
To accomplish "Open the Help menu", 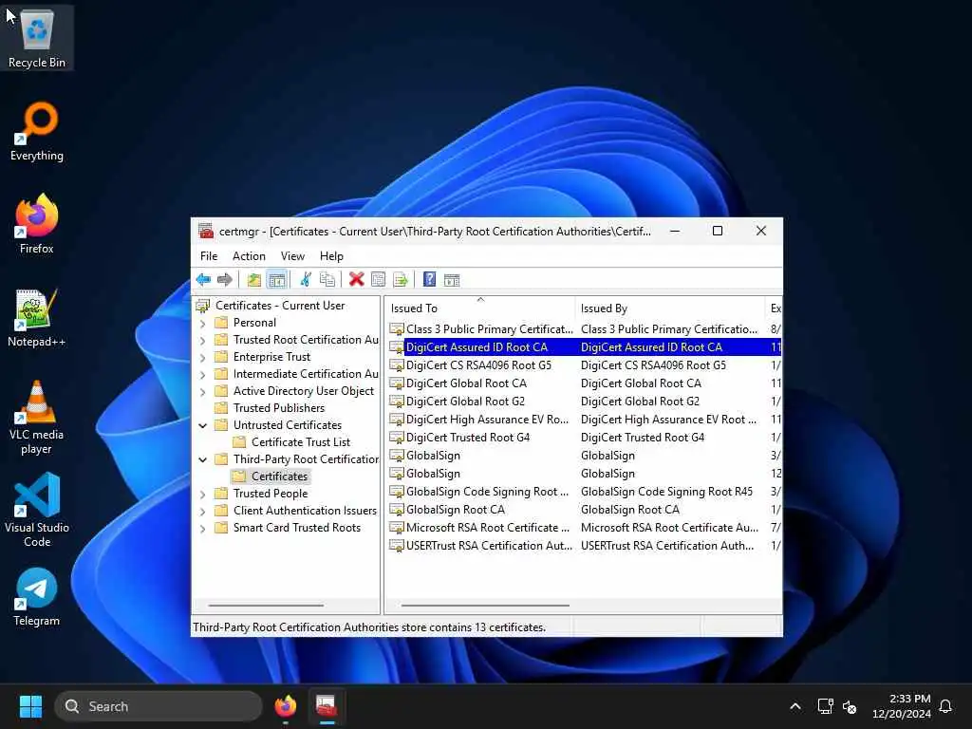I will 331,256.
